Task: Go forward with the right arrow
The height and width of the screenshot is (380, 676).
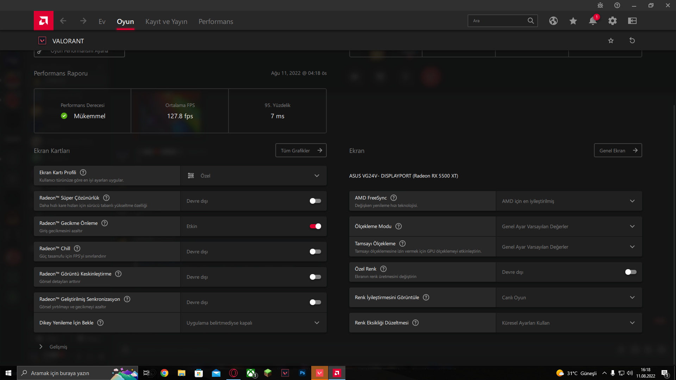Action: click(x=83, y=21)
